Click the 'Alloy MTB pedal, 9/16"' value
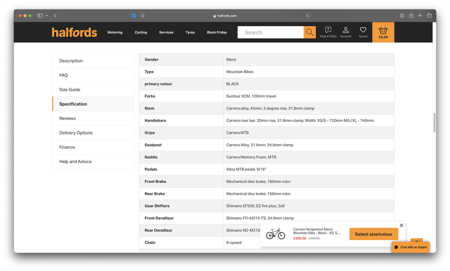450x271 pixels. (x=246, y=169)
